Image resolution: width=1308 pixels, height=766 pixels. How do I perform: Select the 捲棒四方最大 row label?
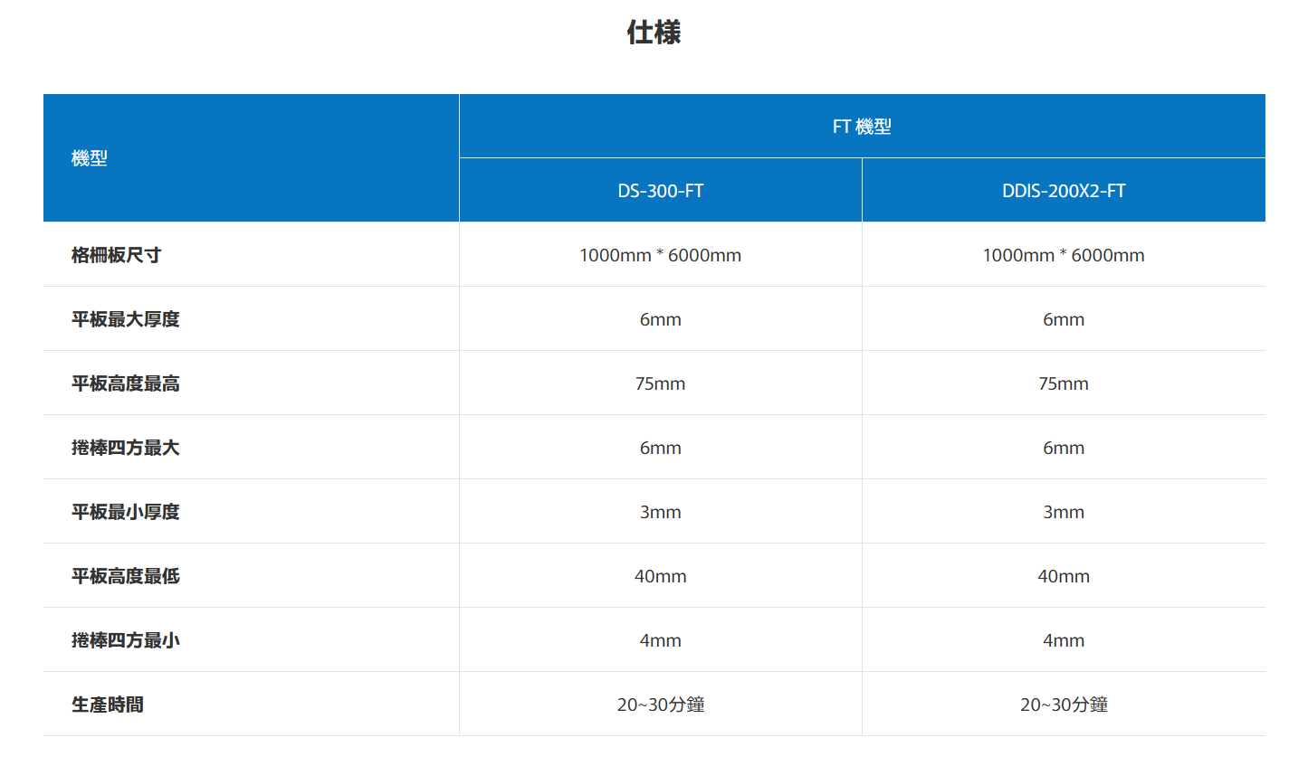click(x=126, y=448)
